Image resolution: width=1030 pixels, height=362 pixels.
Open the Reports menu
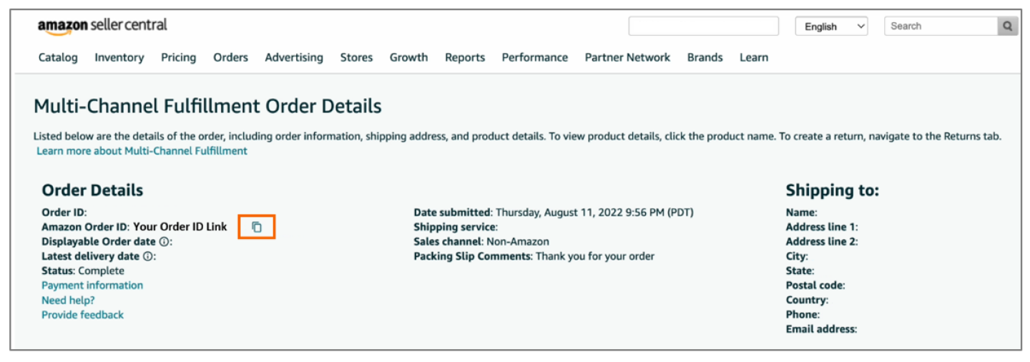[x=465, y=57]
